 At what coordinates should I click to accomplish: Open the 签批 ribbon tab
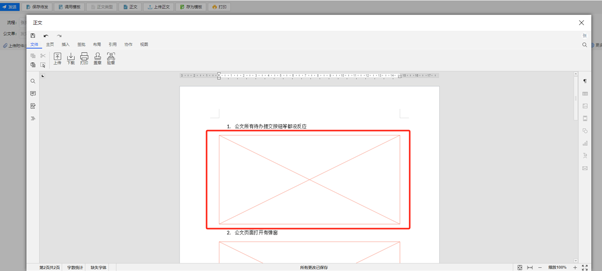pyautogui.click(x=81, y=44)
